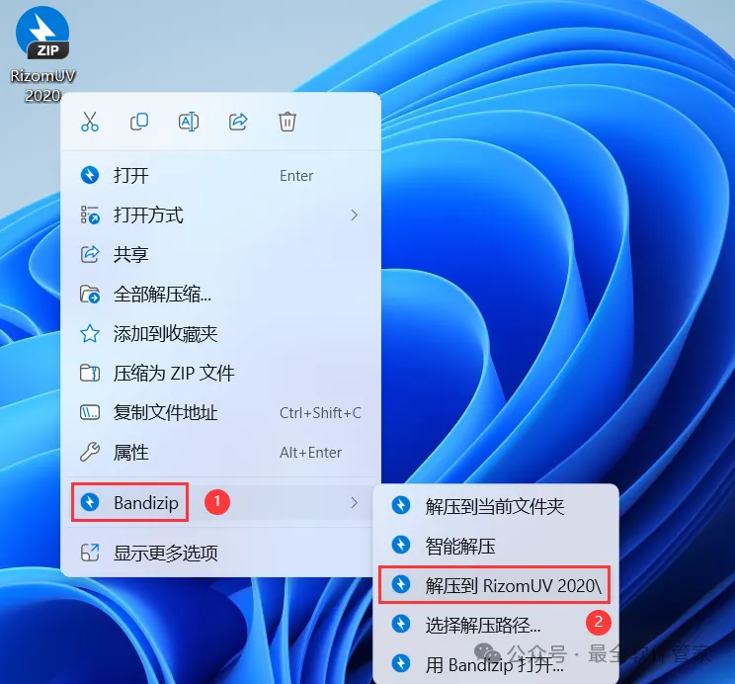The height and width of the screenshot is (684, 735).
Task: Click the Enter shortcut hint text
Action: click(296, 176)
